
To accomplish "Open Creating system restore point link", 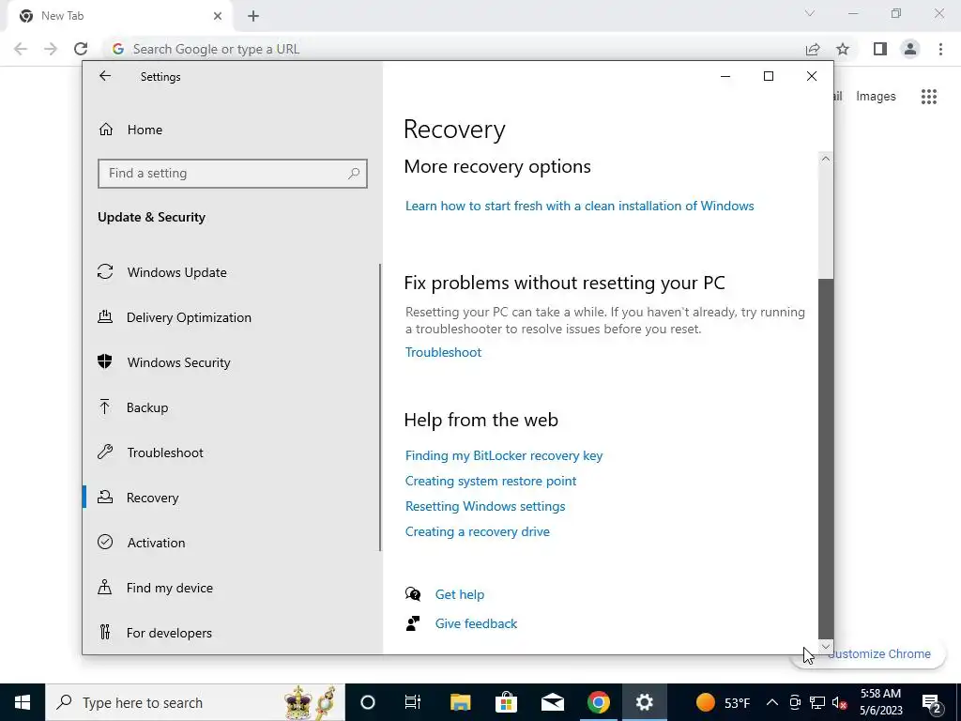I will pos(490,481).
